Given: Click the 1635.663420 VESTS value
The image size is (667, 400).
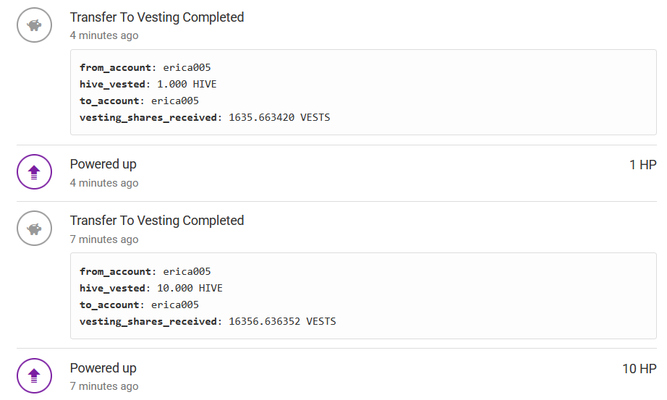Looking at the screenshot, I should 279,117.
